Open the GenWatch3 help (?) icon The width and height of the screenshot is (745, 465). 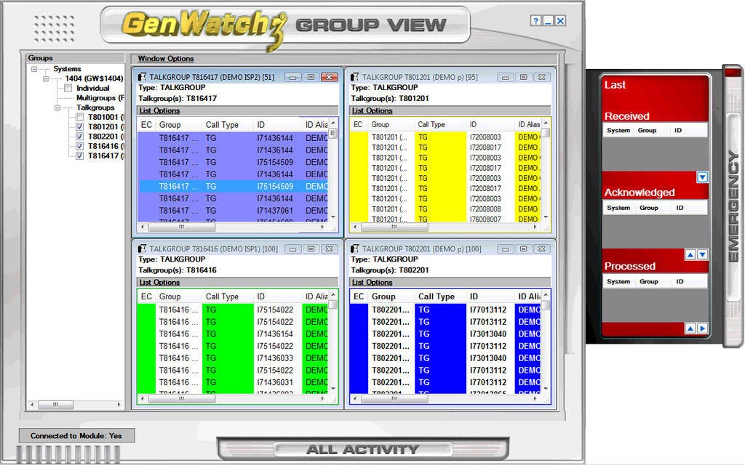537,20
